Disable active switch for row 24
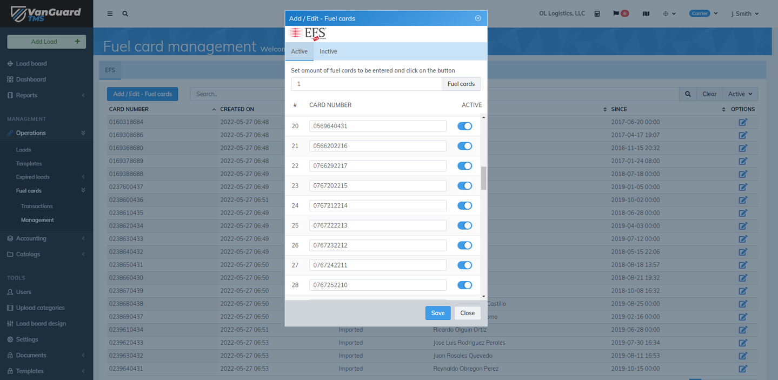 tap(464, 205)
